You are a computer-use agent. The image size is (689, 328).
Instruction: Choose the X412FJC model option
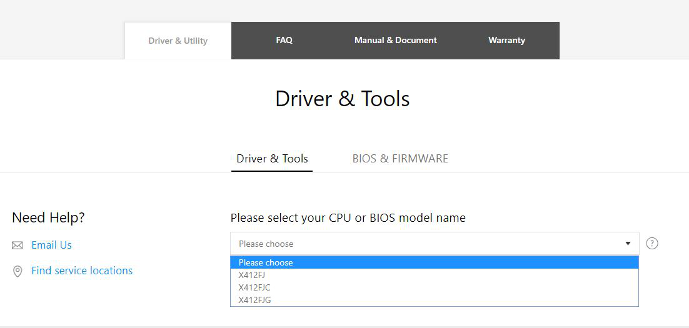pyautogui.click(x=254, y=287)
